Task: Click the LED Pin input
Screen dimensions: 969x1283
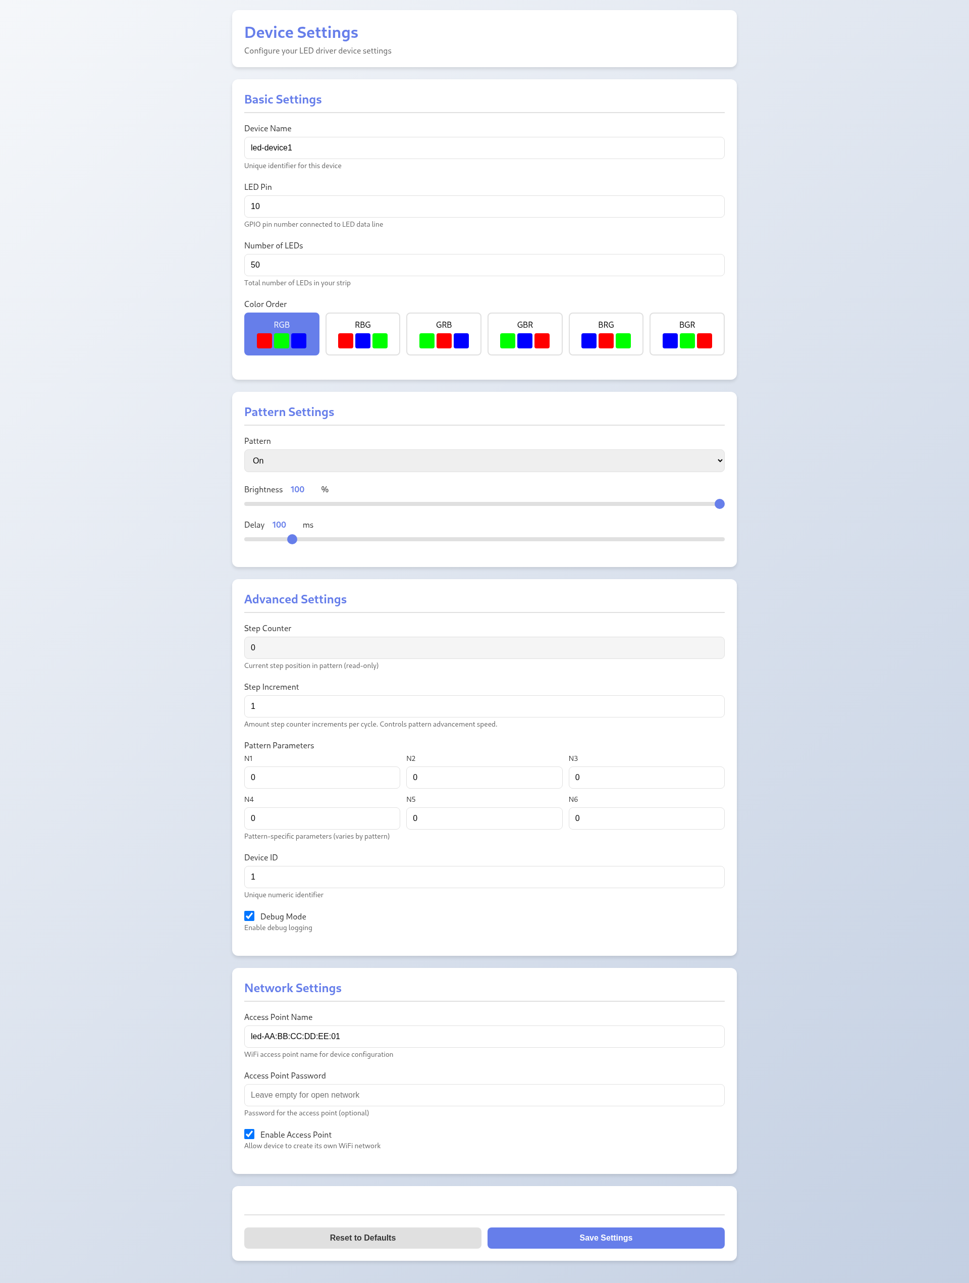Action: pyautogui.click(x=484, y=207)
